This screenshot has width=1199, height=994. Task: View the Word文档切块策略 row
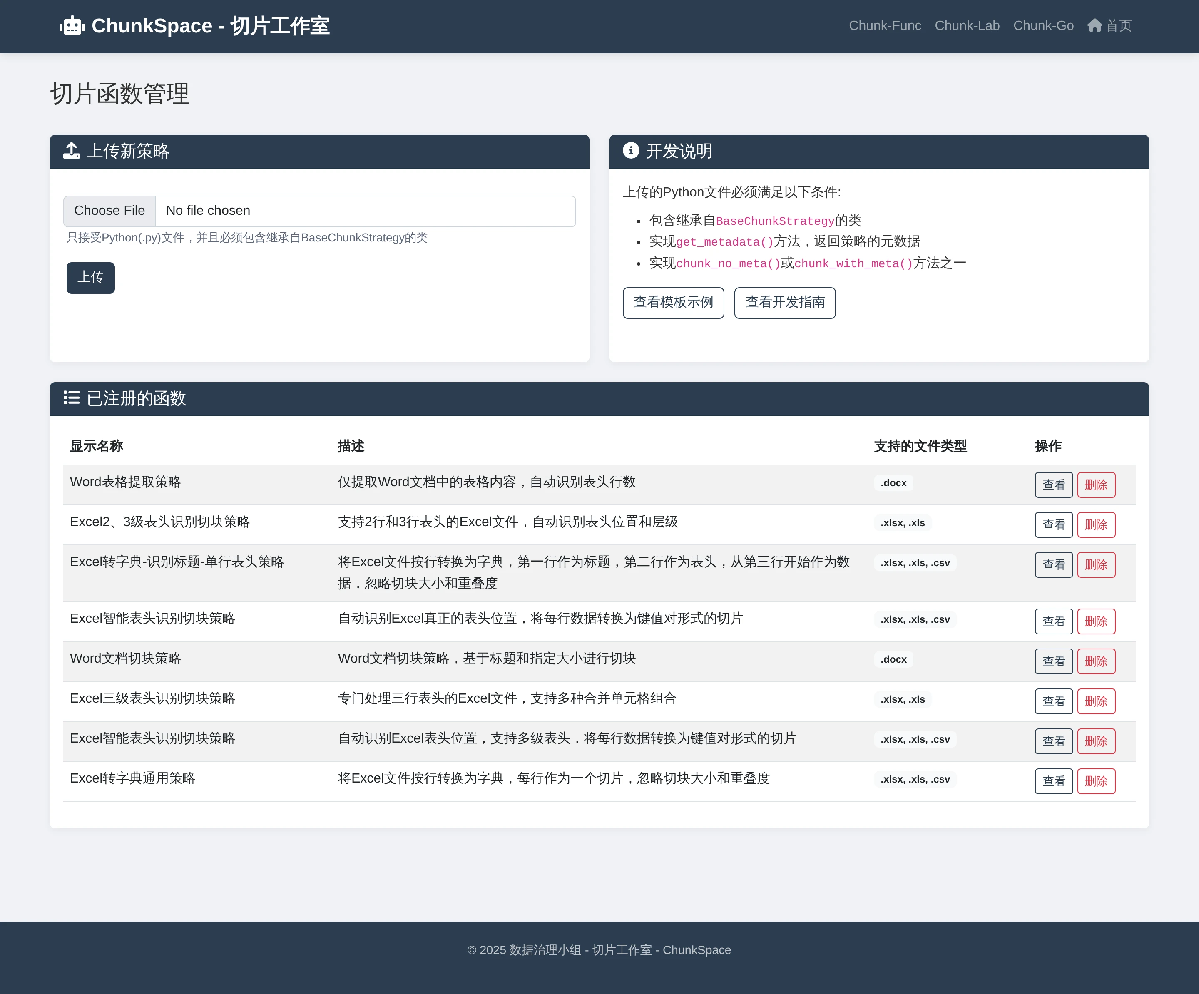[1053, 661]
